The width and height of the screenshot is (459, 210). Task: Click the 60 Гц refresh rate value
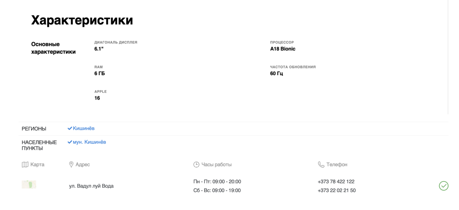pos(276,73)
